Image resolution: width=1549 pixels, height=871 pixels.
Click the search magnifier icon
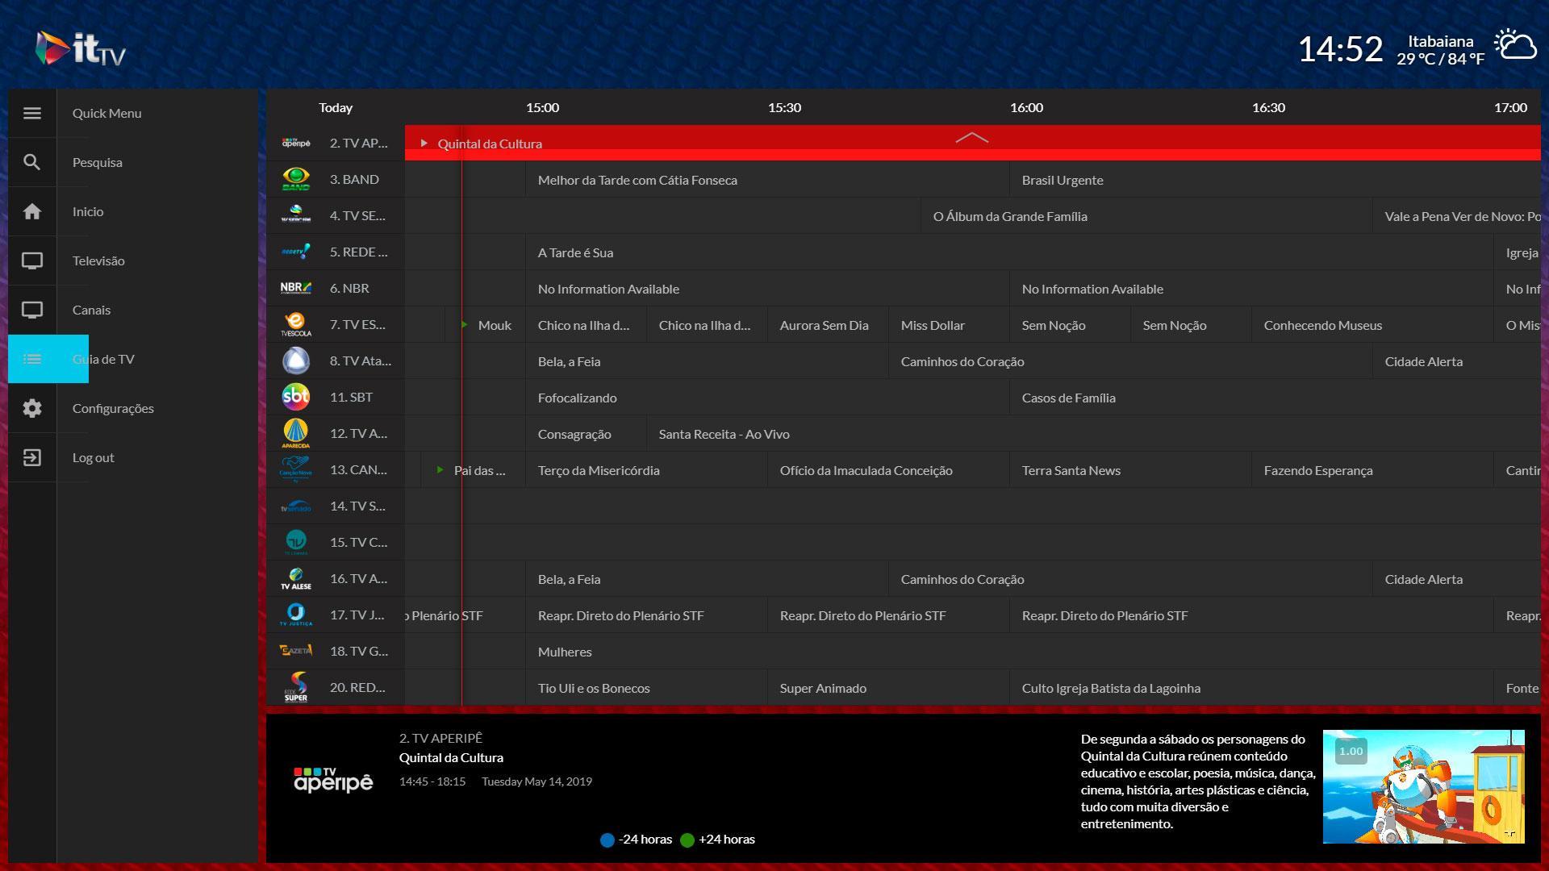pos(32,162)
